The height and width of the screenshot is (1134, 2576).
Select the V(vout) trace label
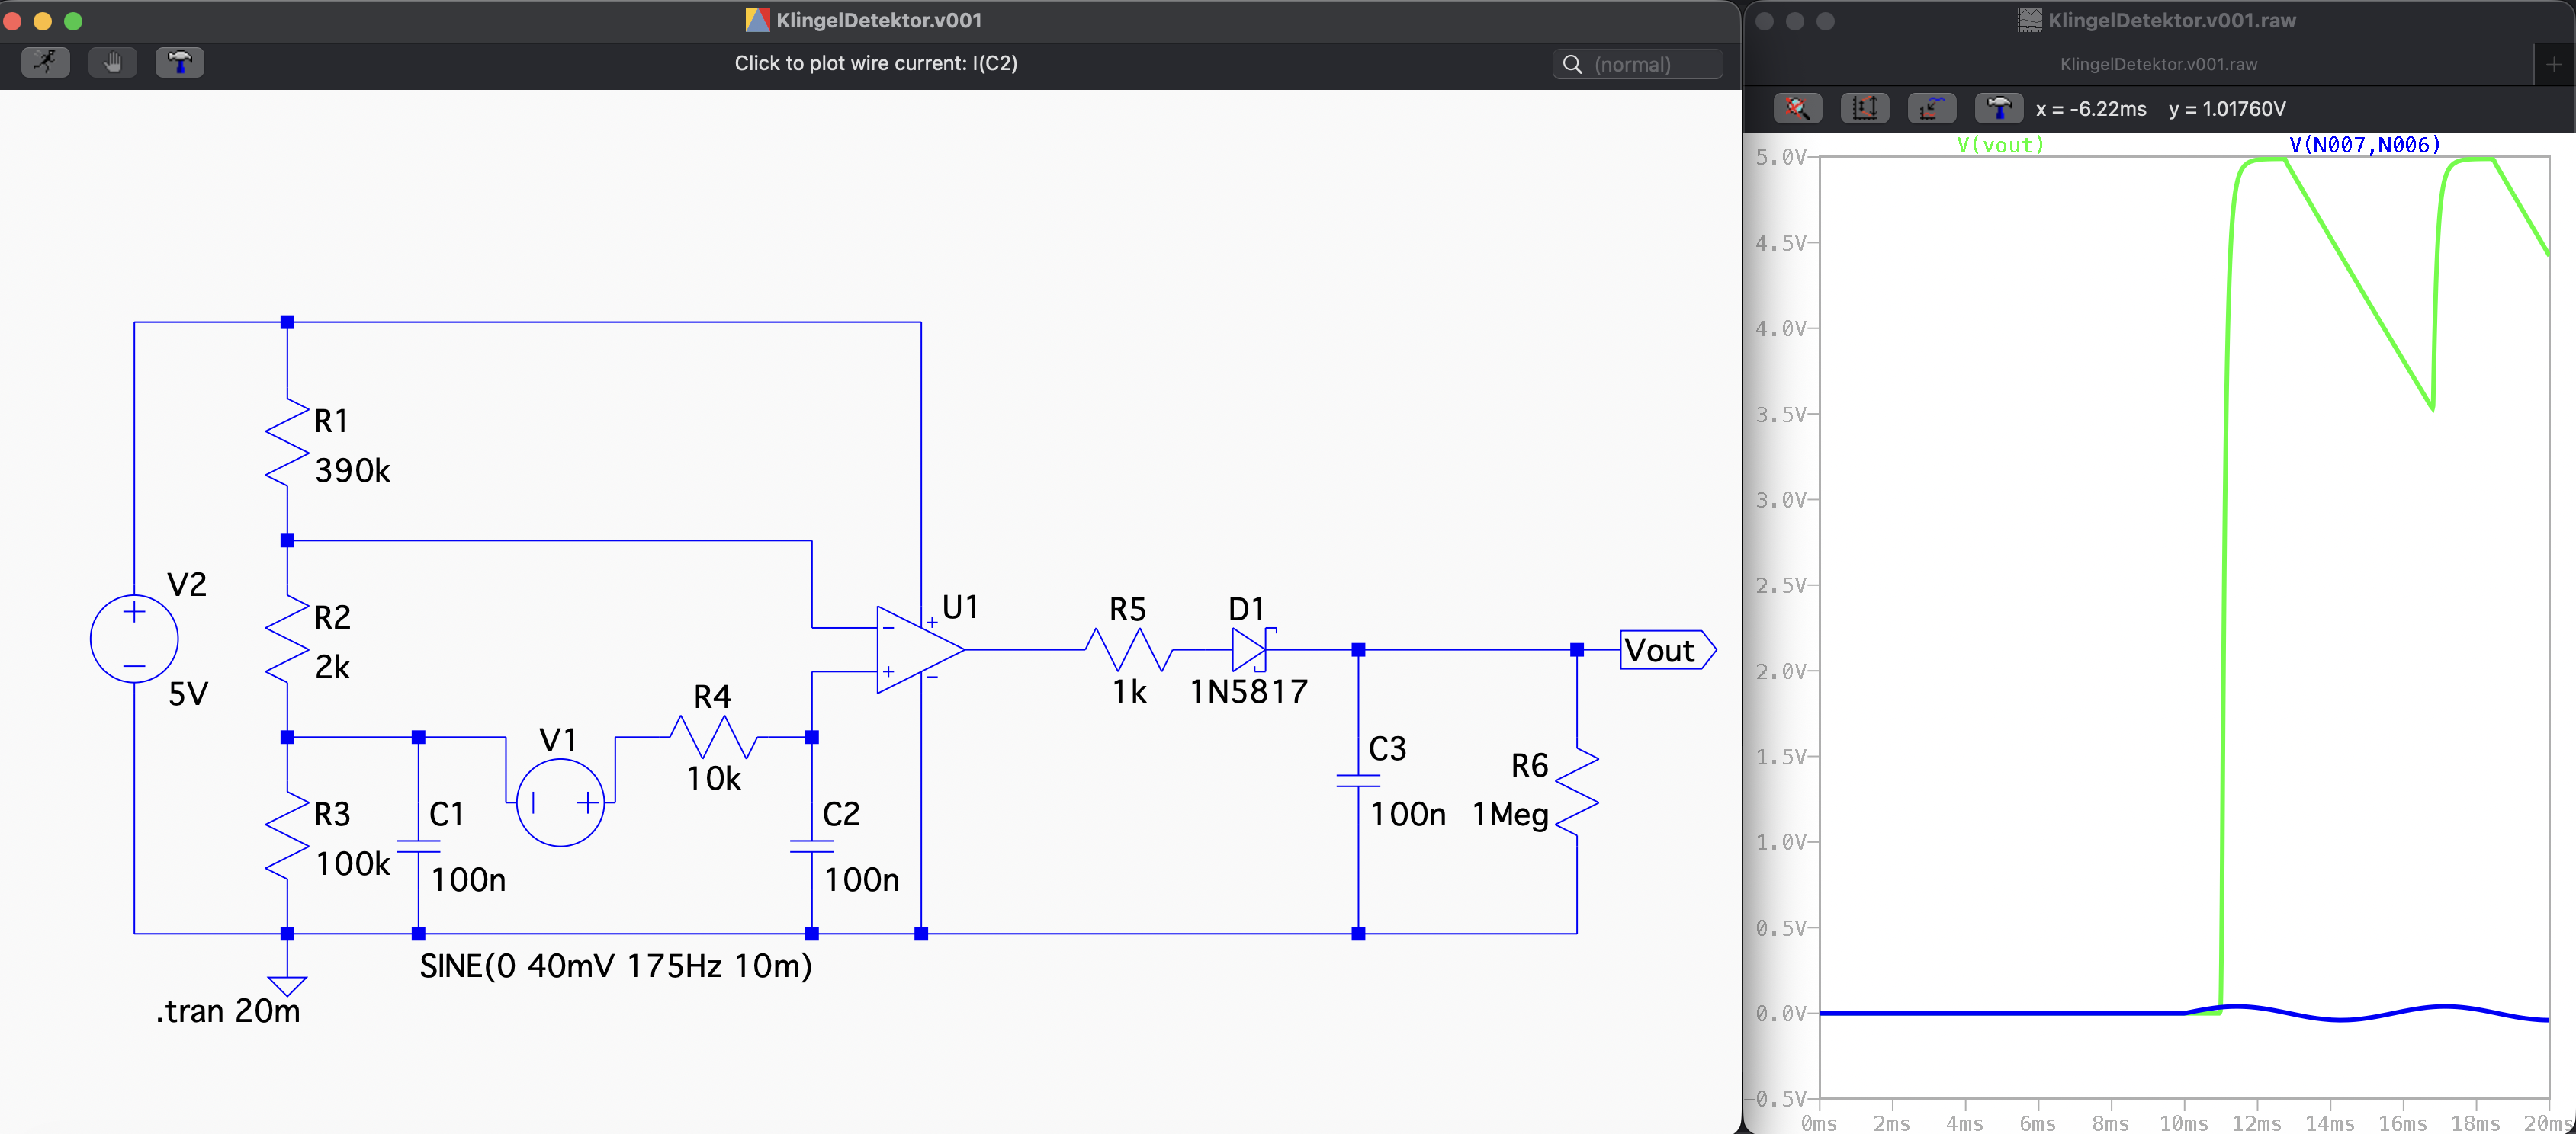(2000, 145)
